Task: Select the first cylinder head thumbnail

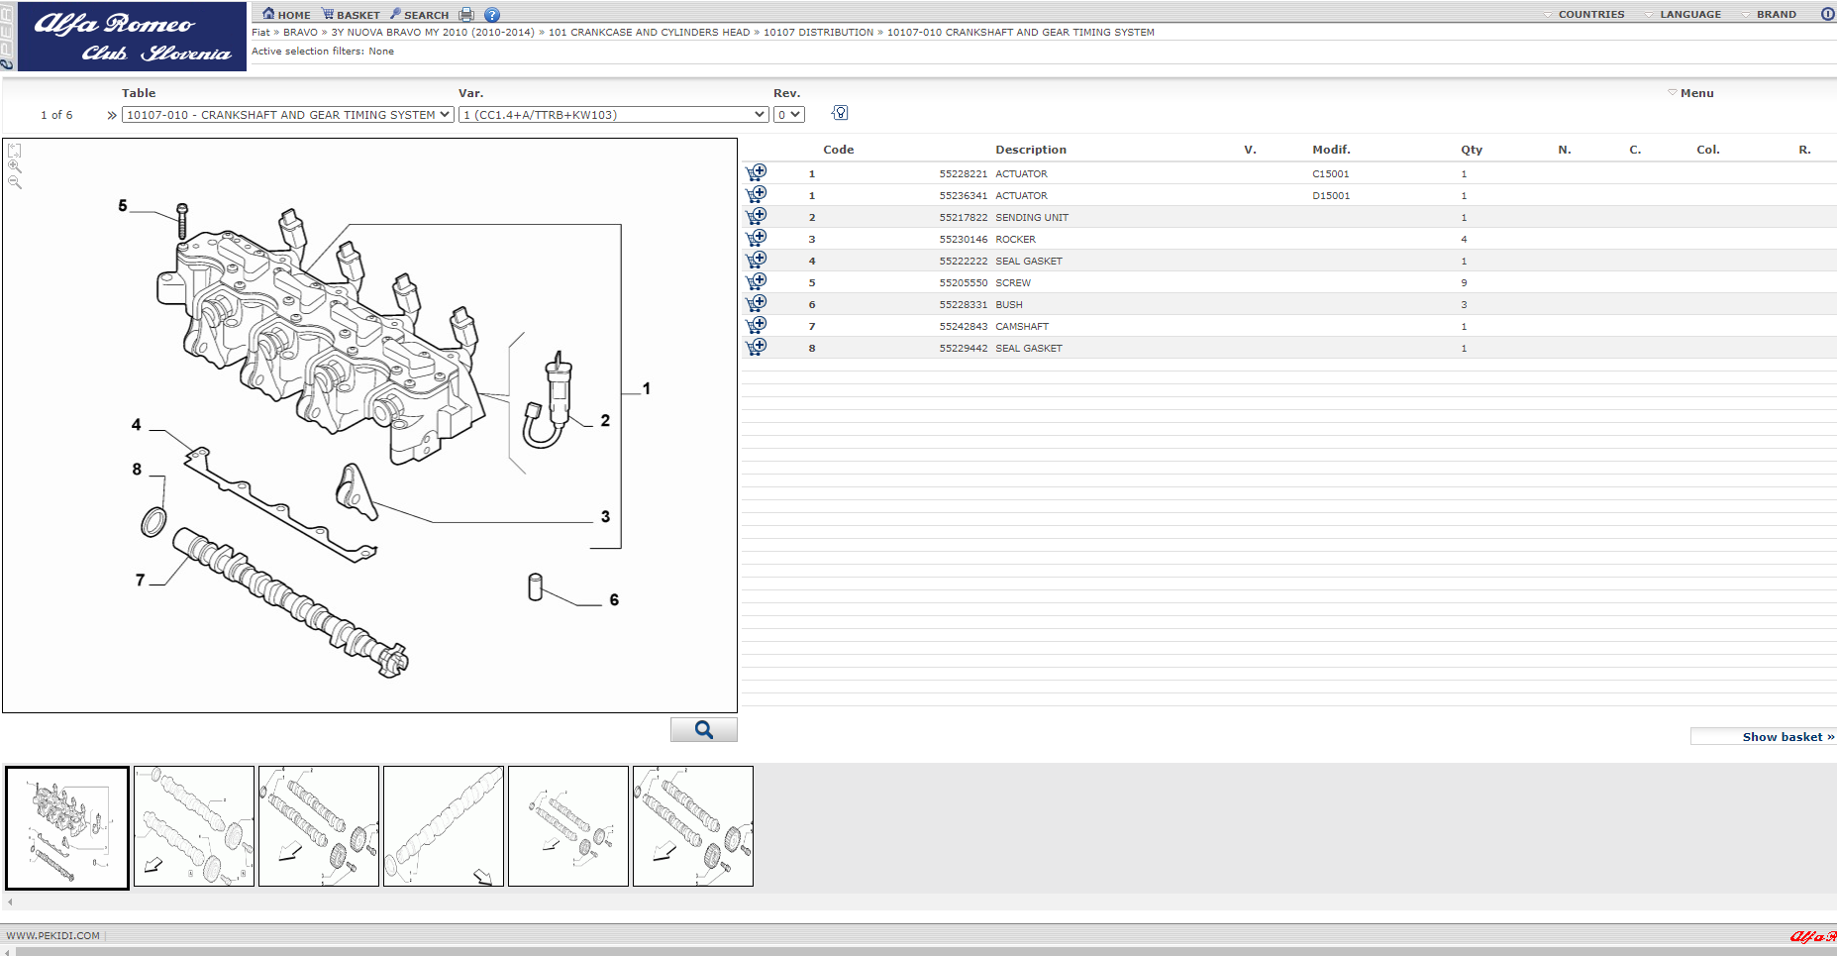Action: [67, 827]
